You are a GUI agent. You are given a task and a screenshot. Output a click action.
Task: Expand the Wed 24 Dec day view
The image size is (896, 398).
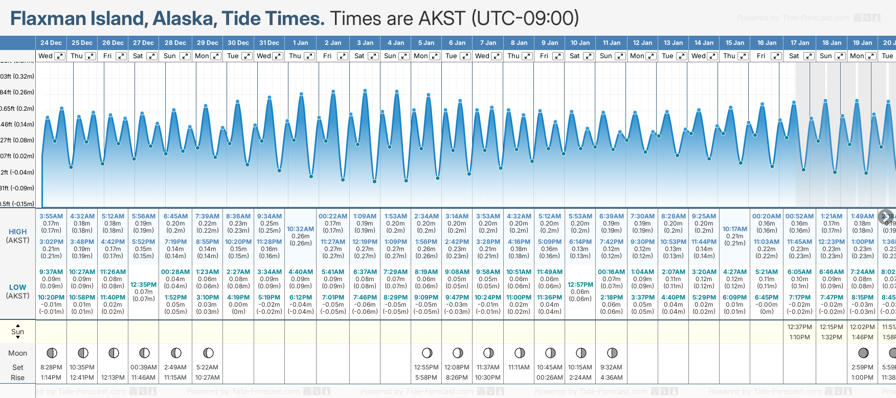point(60,56)
